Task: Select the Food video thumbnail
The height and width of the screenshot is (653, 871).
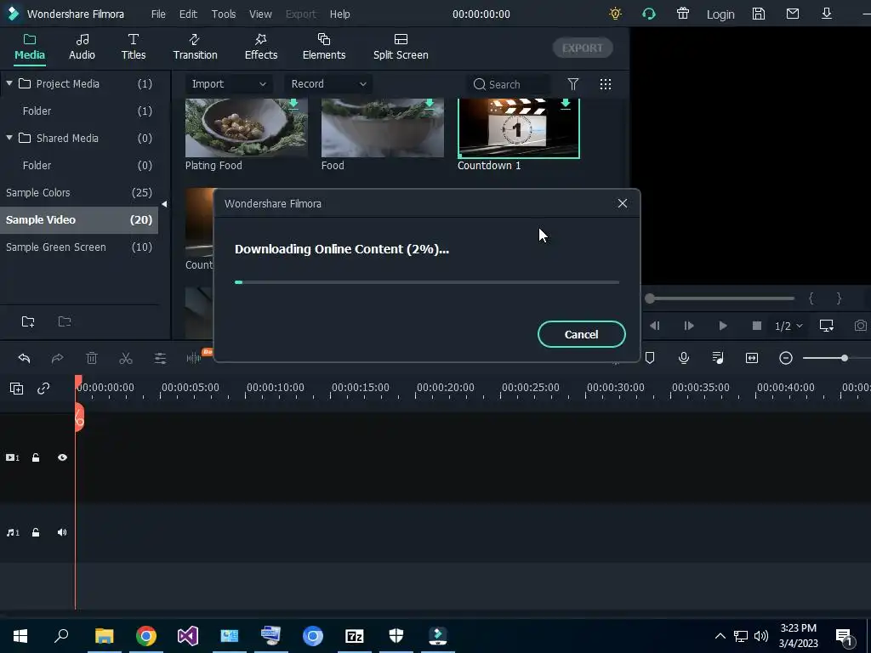Action: tap(382, 128)
